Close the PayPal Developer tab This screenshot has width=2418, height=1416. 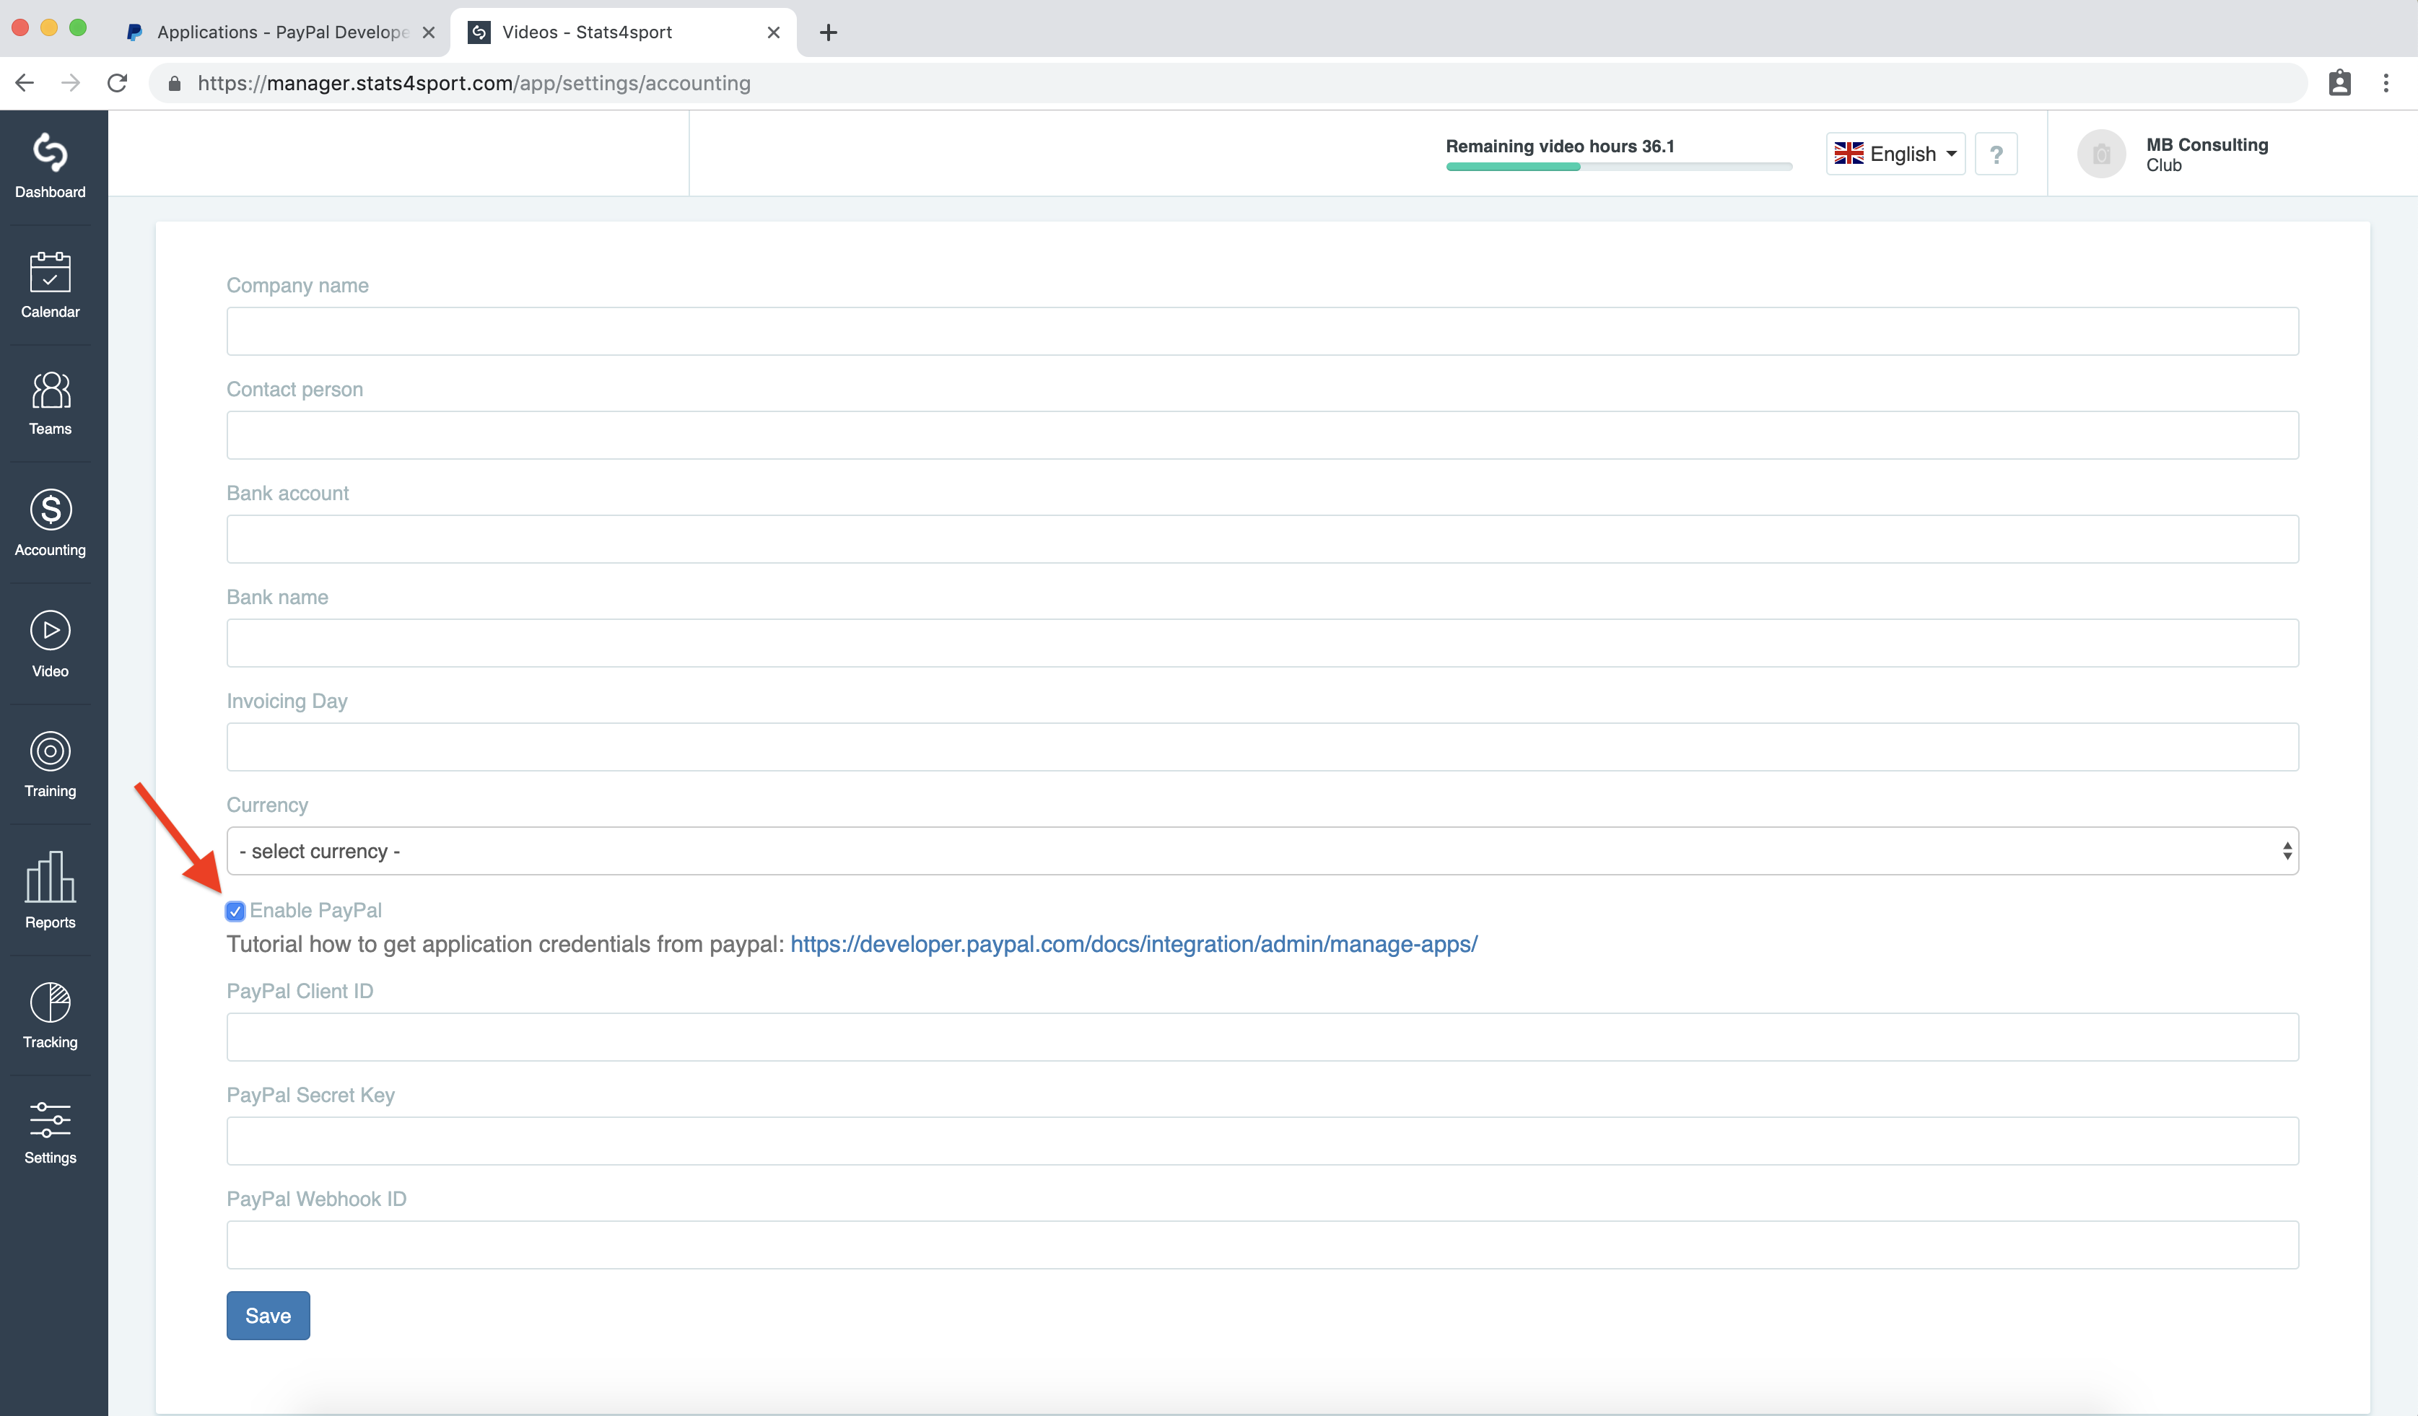pyautogui.click(x=429, y=32)
